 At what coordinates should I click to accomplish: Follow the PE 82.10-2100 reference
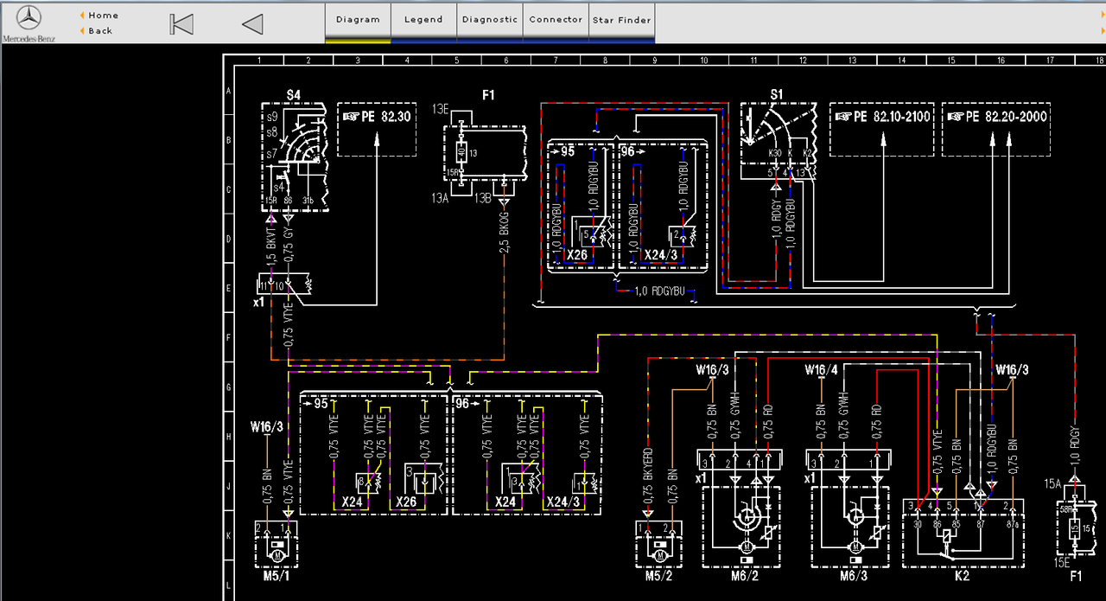881,130
